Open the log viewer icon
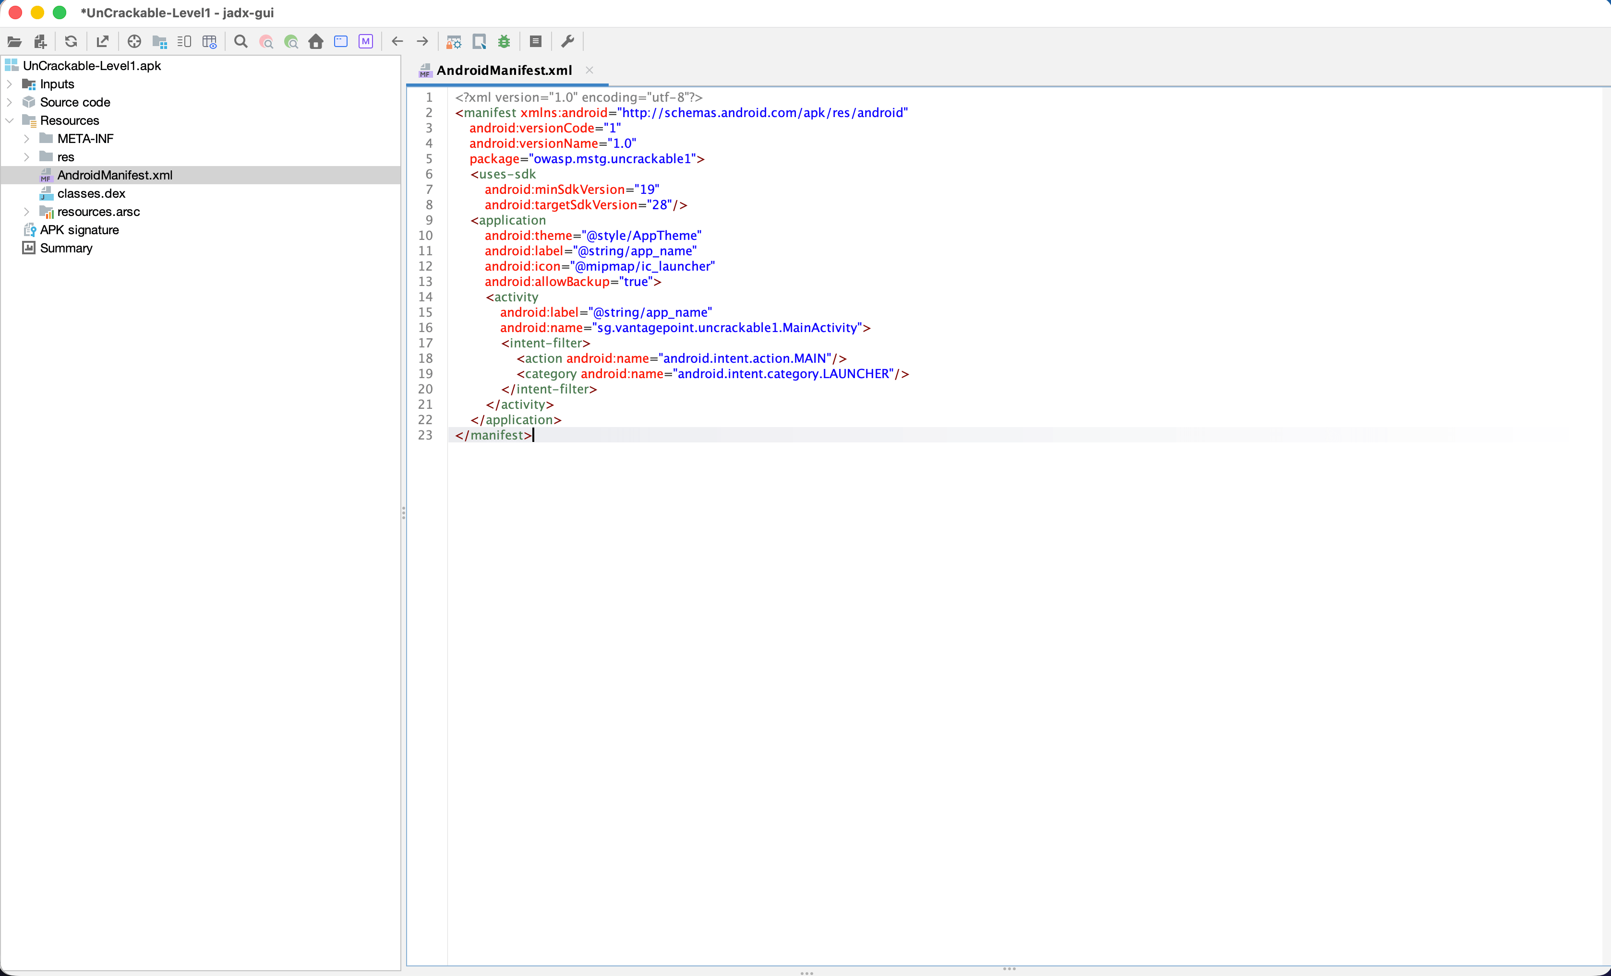This screenshot has height=976, width=1611. 535,42
